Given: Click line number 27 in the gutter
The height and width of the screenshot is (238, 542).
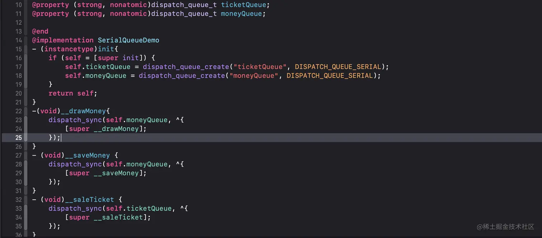Looking at the screenshot, I should click(18, 156).
